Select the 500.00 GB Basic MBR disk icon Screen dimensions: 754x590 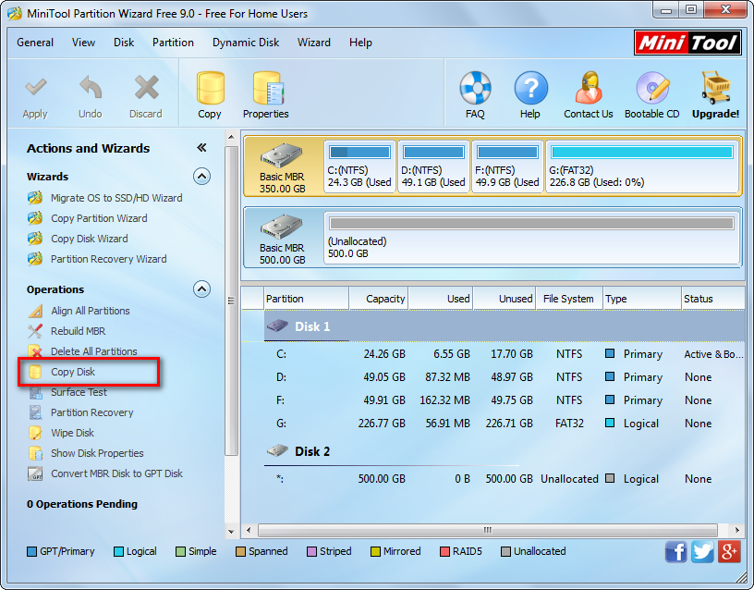tap(282, 227)
